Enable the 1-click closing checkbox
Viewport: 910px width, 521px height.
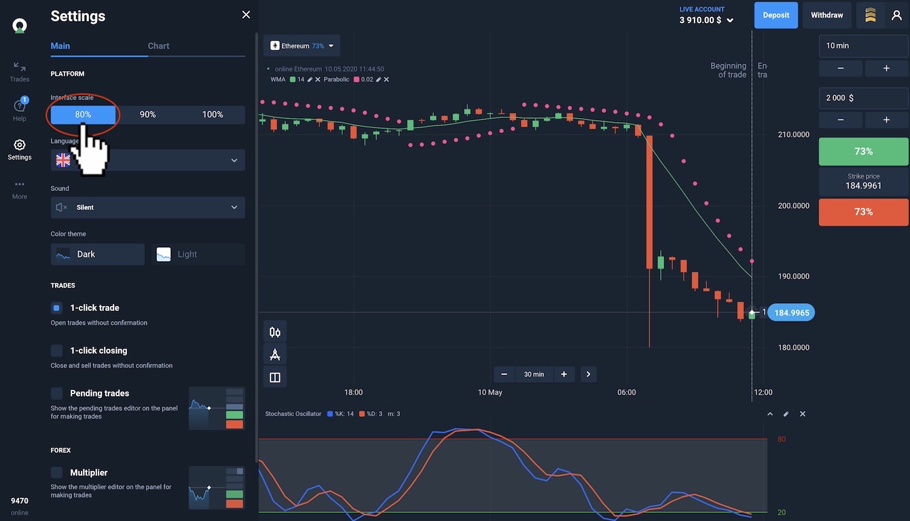(57, 351)
